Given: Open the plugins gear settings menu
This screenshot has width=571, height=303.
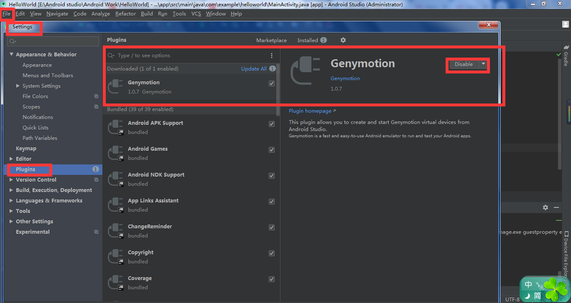Looking at the screenshot, I should coord(343,40).
